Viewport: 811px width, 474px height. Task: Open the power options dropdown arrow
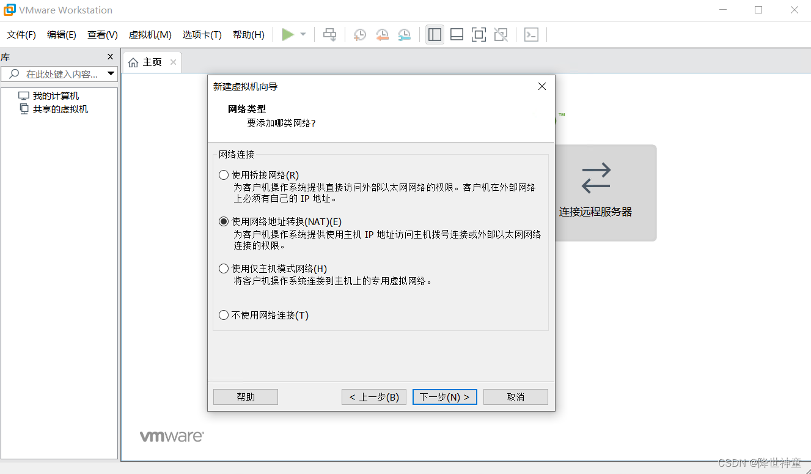[x=303, y=35]
